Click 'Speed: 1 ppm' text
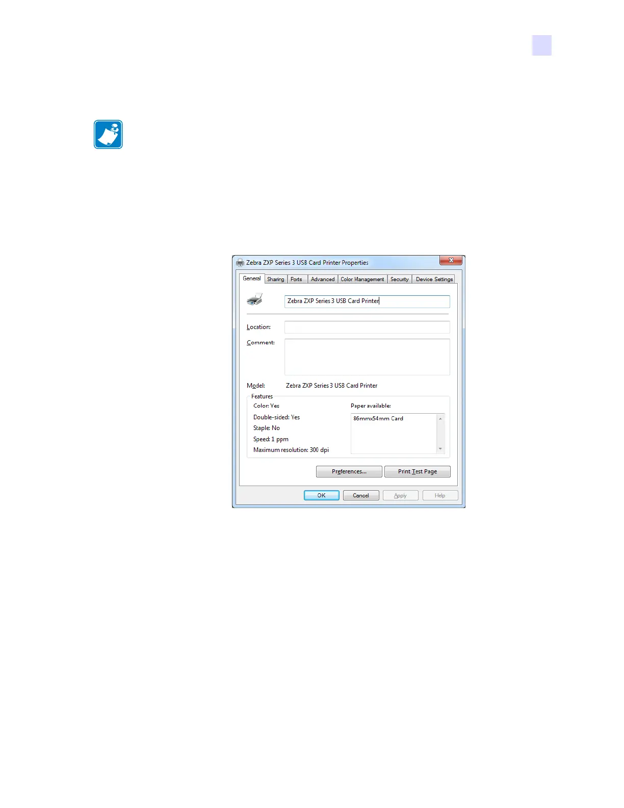 point(271,439)
